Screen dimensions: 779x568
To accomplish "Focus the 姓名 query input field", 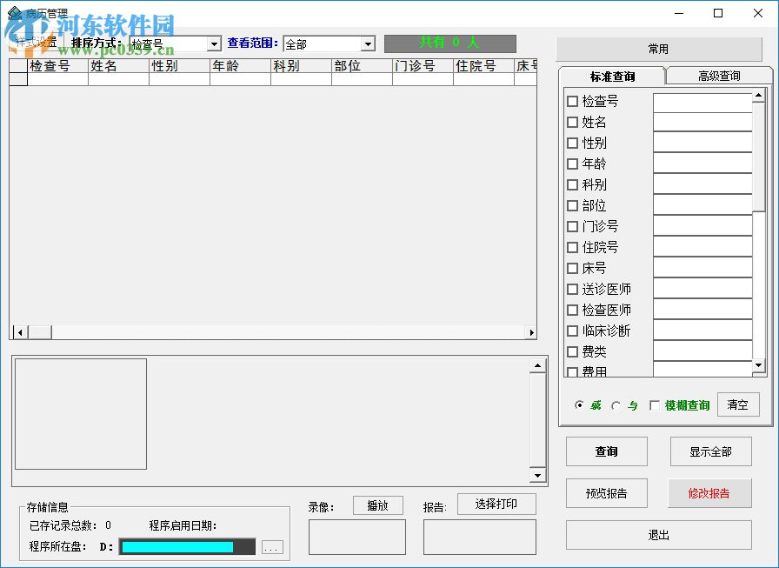I will click(x=702, y=123).
